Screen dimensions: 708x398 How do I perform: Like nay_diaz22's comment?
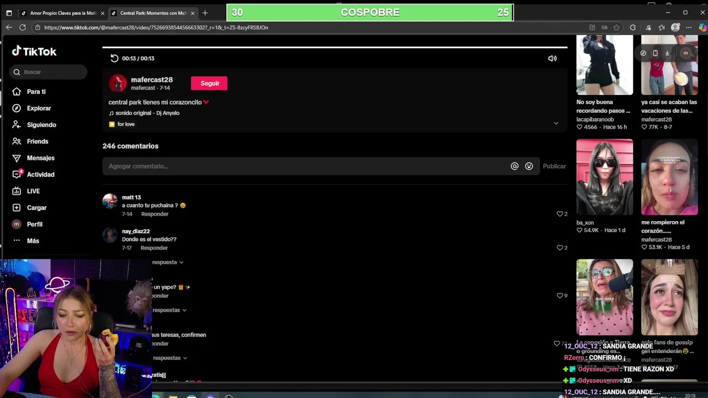pos(559,247)
